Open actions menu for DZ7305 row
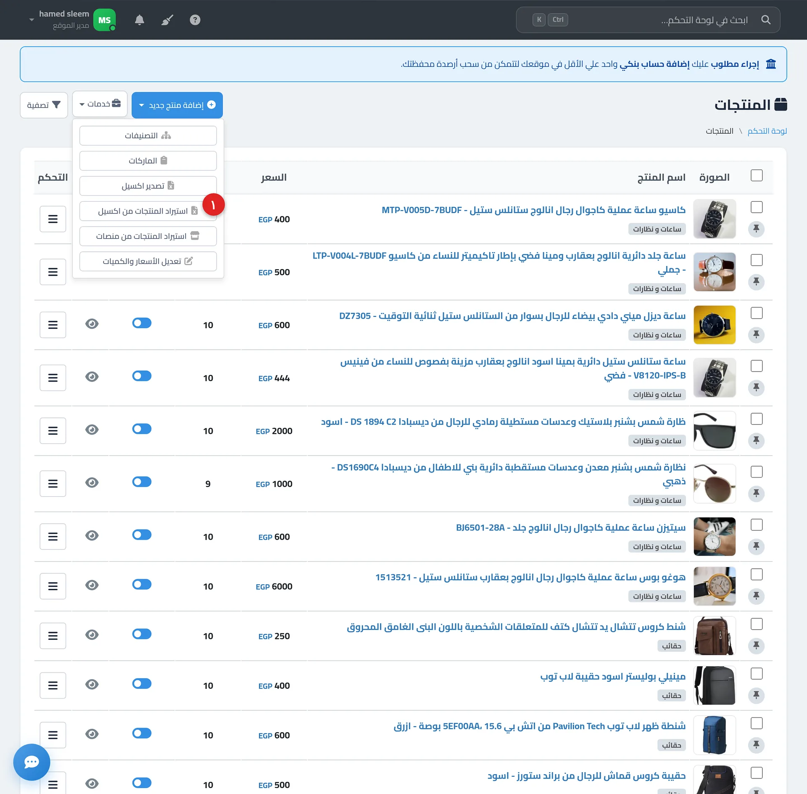This screenshot has width=807, height=794. pyautogui.click(x=53, y=325)
